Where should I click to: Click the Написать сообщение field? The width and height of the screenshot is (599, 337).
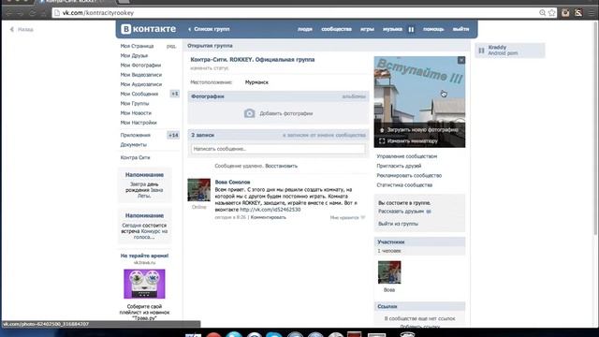278,149
